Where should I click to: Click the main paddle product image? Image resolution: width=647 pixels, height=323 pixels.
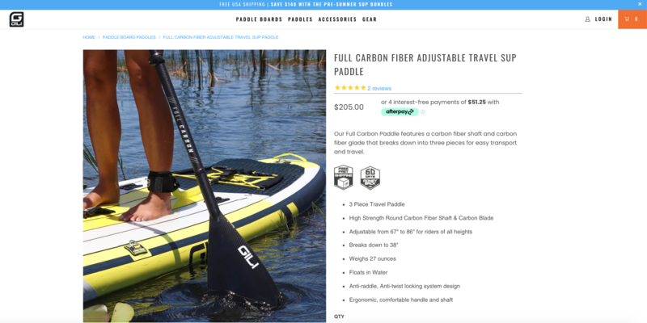coord(205,186)
